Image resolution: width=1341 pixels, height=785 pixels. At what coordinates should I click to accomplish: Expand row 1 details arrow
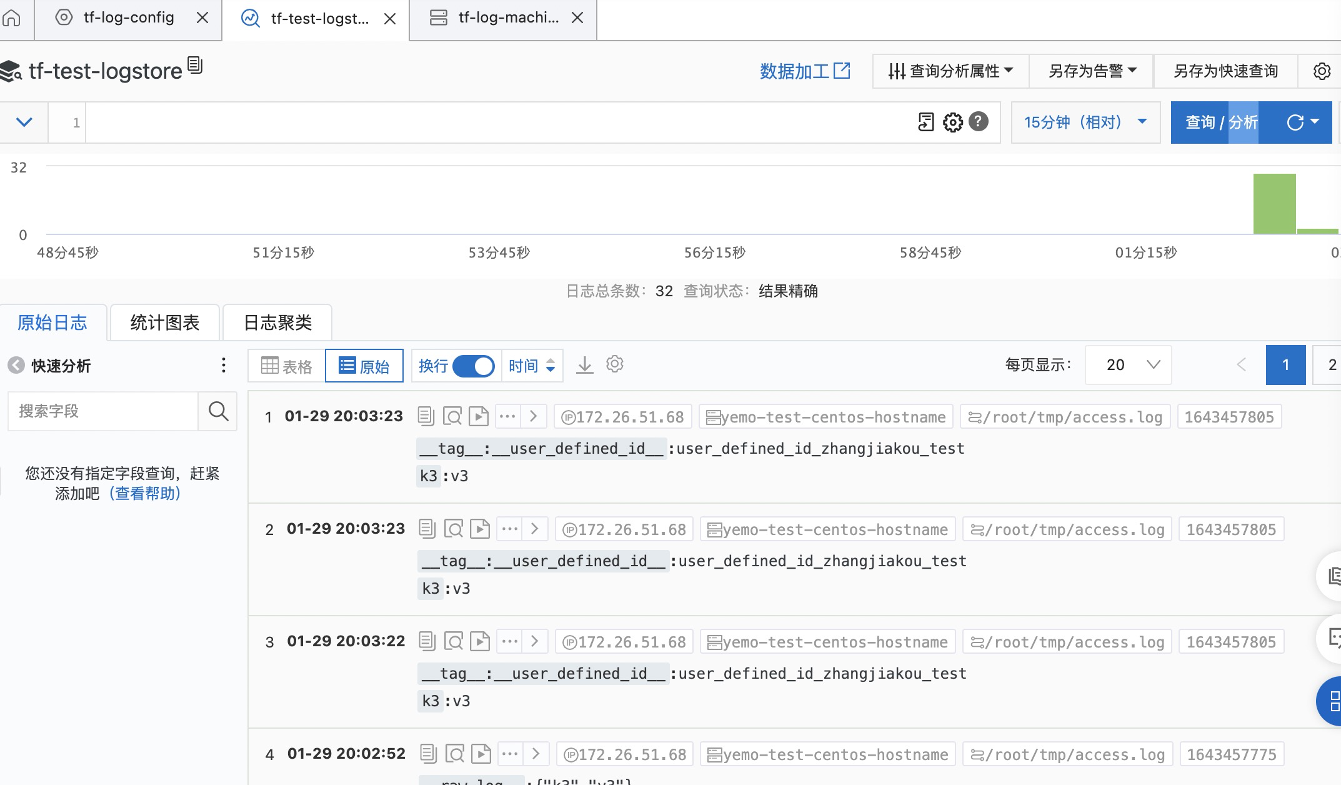[x=534, y=416]
